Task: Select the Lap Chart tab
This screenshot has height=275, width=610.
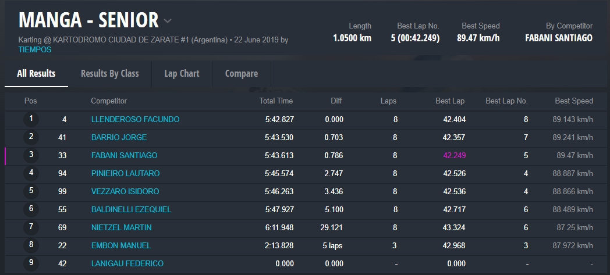Action: (182, 73)
